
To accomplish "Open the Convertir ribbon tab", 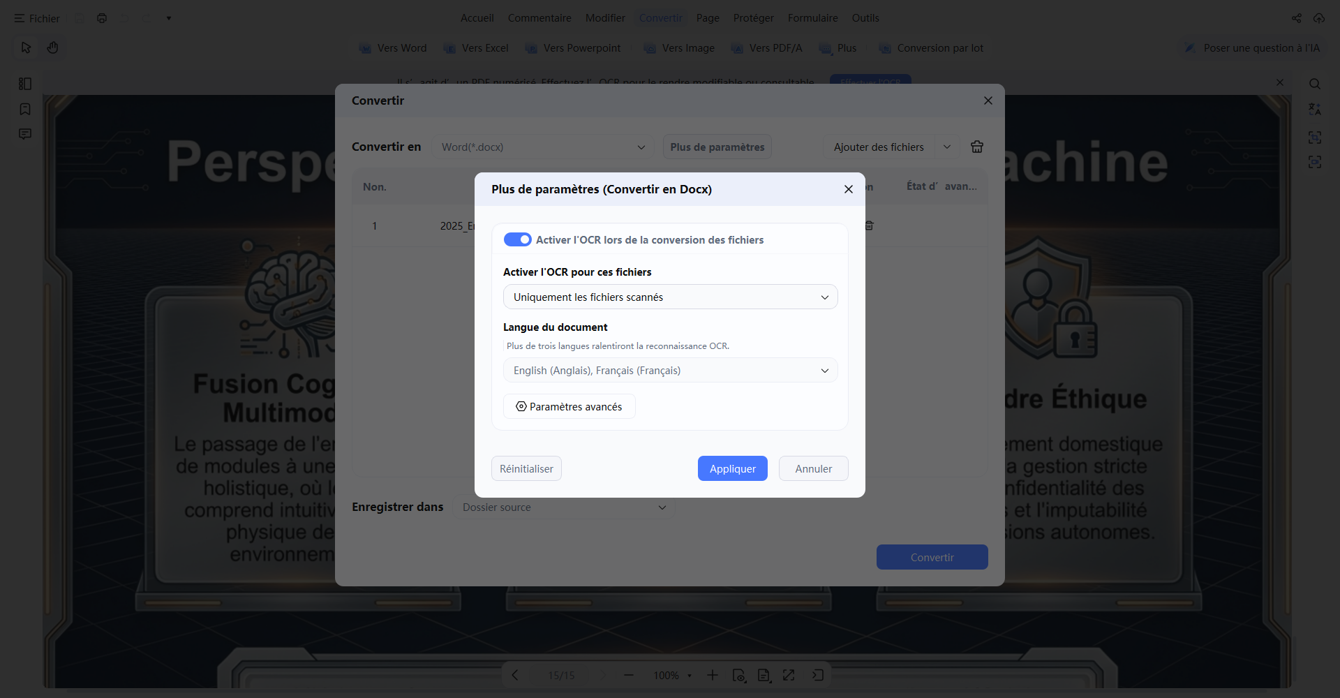I will point(660,18).
